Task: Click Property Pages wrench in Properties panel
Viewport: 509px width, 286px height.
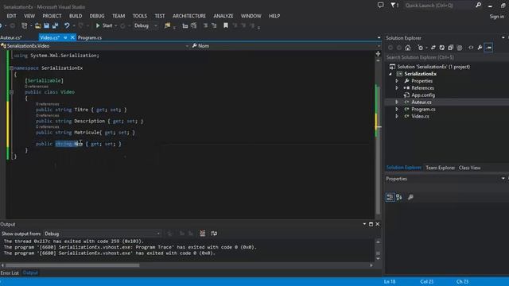Action: point(410,197)
